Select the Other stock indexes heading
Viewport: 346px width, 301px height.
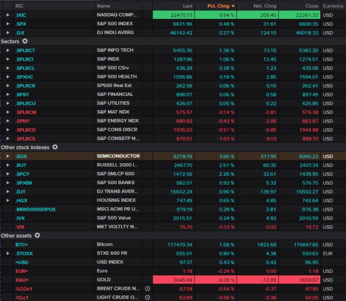(x=25, y=147)
